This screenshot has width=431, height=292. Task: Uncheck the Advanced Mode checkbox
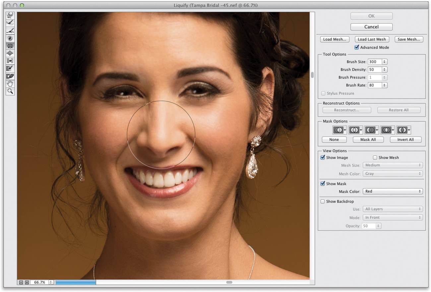pyautogui.click(x=357, y=47)
